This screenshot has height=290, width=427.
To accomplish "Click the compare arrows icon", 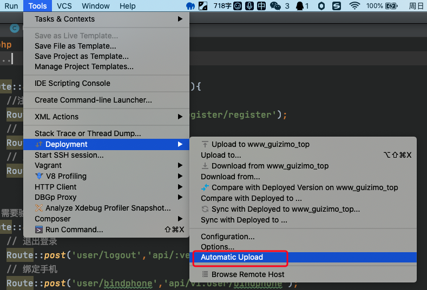I will (205, 187).
